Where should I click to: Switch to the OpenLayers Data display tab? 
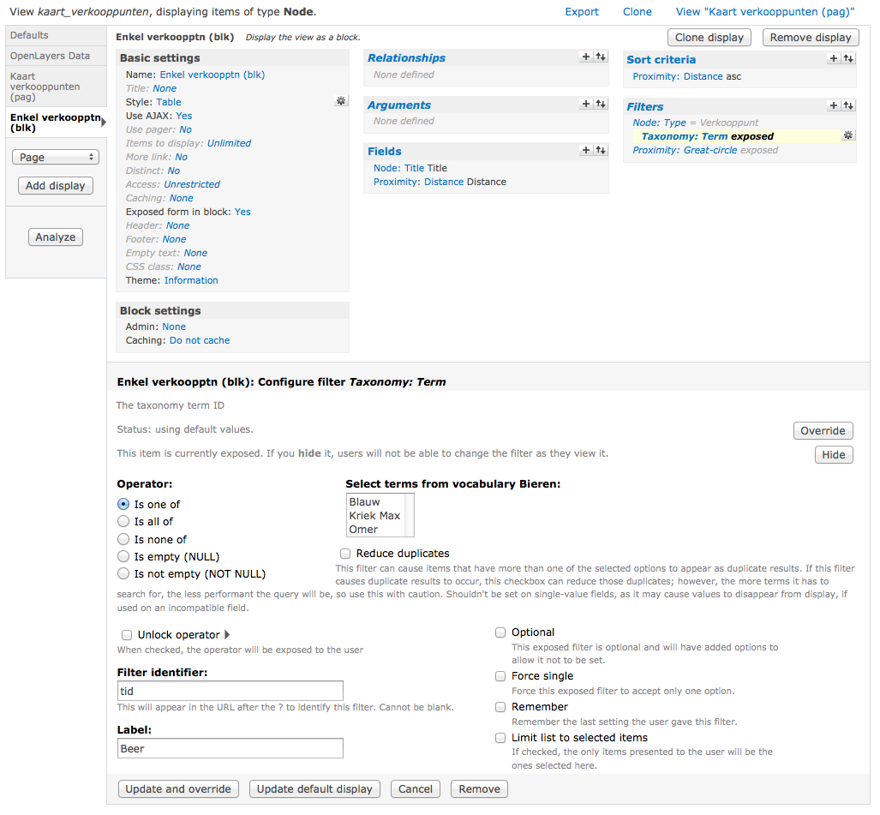[50, 56]
